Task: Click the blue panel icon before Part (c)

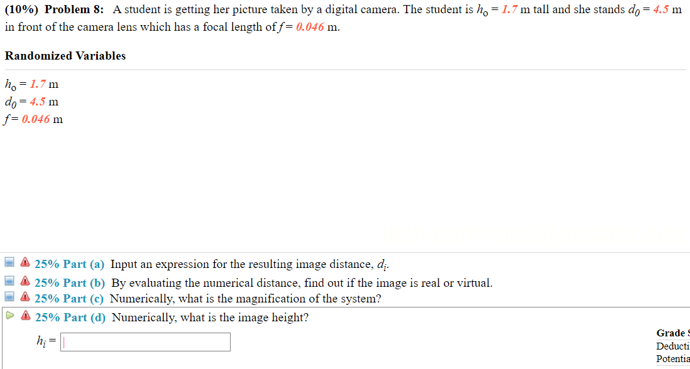Action: [9, 297]
